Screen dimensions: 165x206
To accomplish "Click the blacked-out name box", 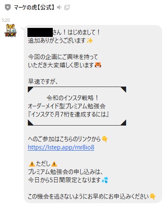I will coord(40,32).
